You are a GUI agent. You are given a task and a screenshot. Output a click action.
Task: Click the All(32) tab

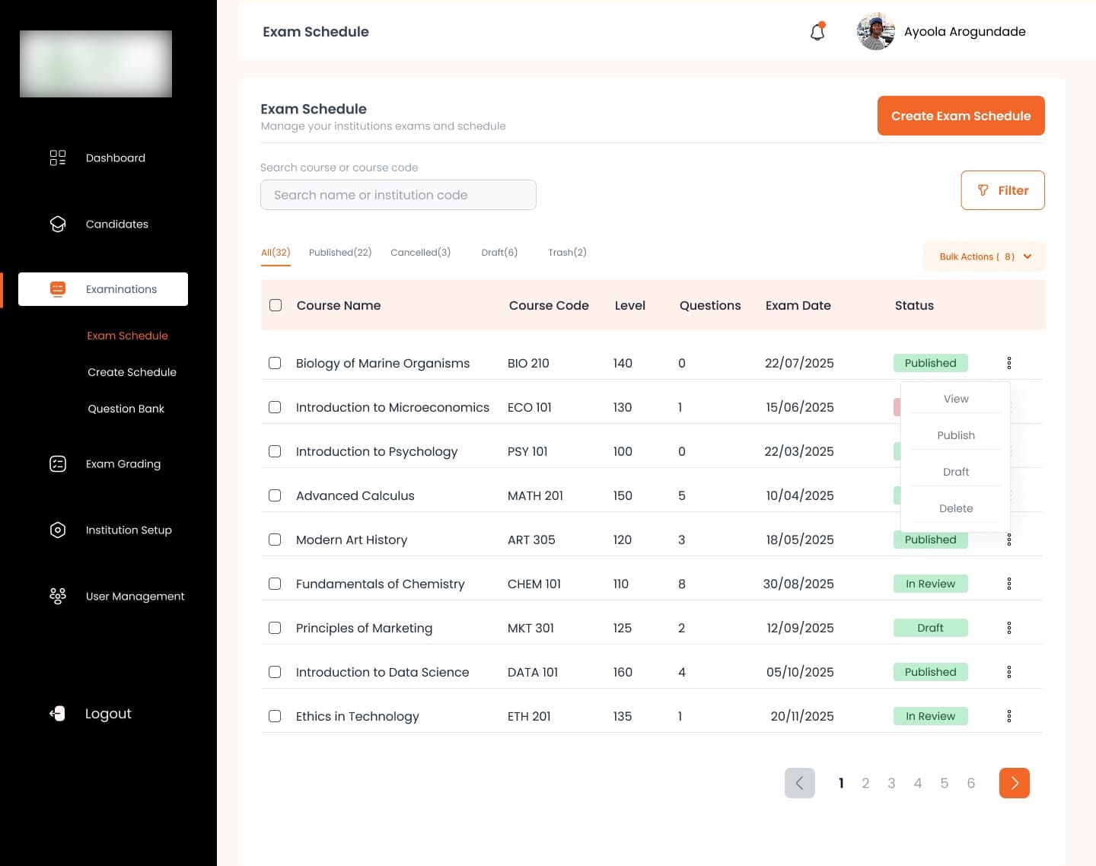[276, 252]
